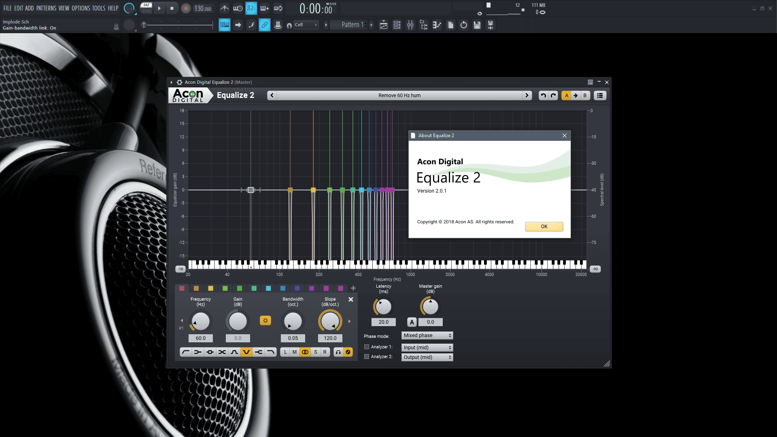Open Equalize 2 plugin options gear

[179, 82]
